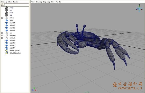Viewport: 145px width, 93px height.
Task: Click the outliner search text field
Action: [16, 5]
